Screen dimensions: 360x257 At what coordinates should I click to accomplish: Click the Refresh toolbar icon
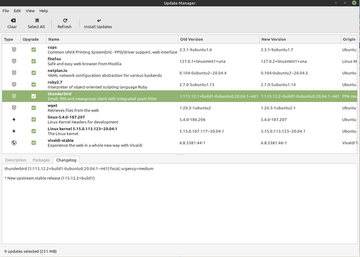coord(65,20)
